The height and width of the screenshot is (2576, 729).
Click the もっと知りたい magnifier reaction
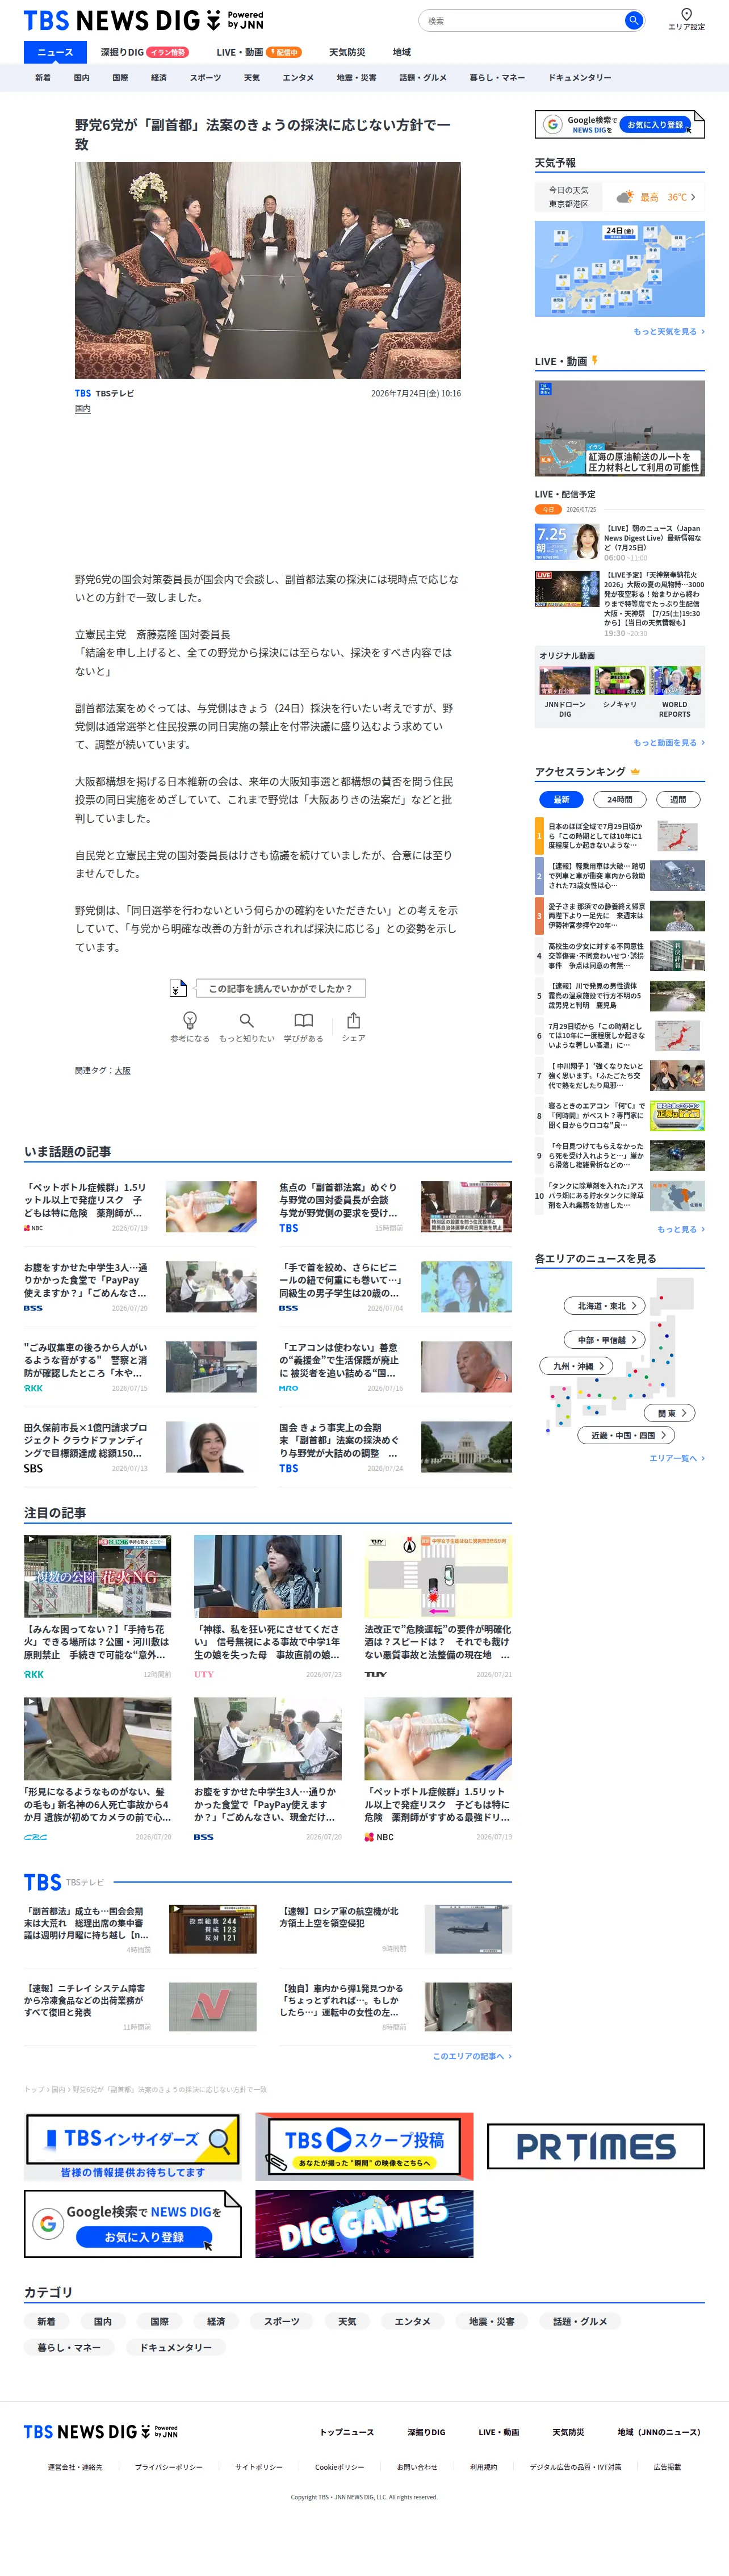246,1026
